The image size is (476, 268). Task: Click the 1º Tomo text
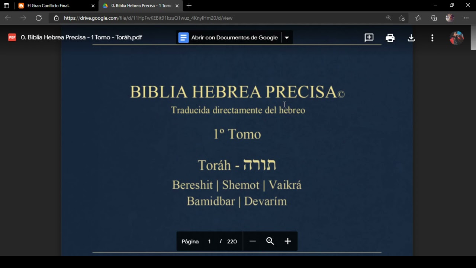[237, 134]
